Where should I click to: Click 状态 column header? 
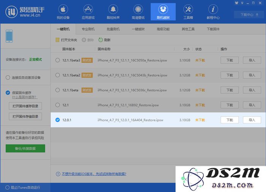(198, 49)
